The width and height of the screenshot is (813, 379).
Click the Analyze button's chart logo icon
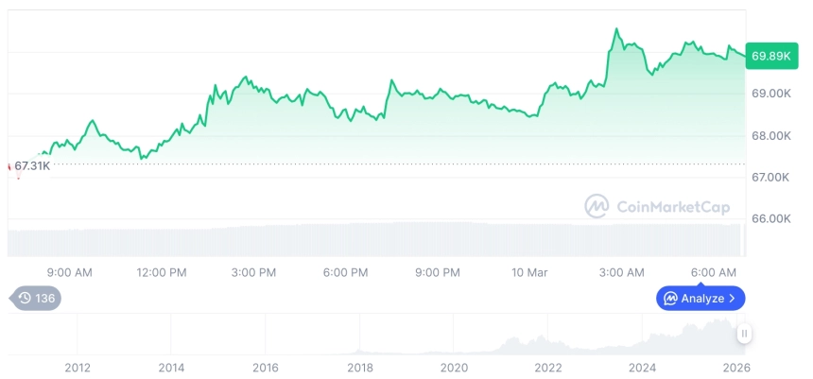(670, 299)
